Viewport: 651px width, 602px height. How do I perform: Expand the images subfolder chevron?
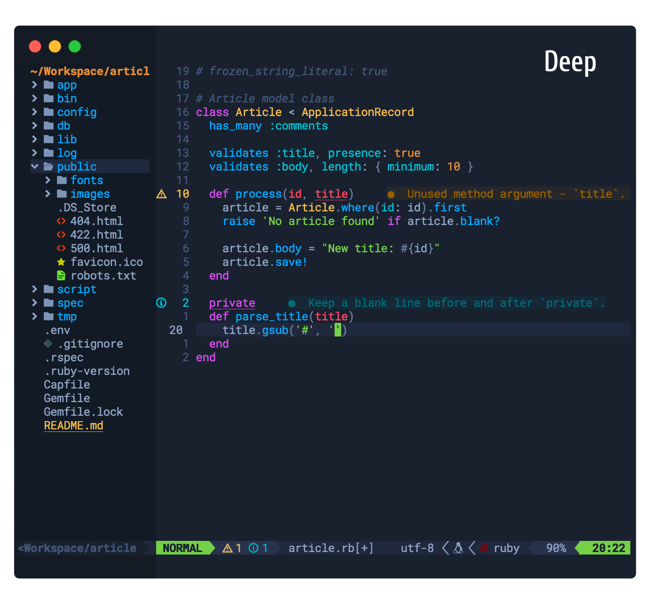[x=48, y=194]
